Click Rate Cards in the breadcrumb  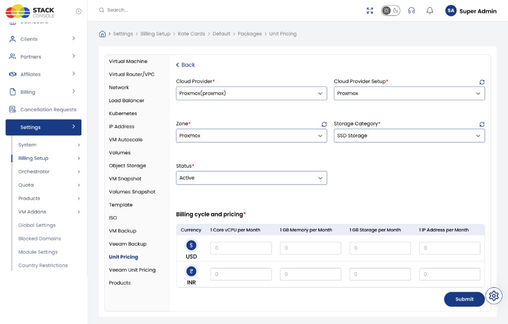click(191, 34)
